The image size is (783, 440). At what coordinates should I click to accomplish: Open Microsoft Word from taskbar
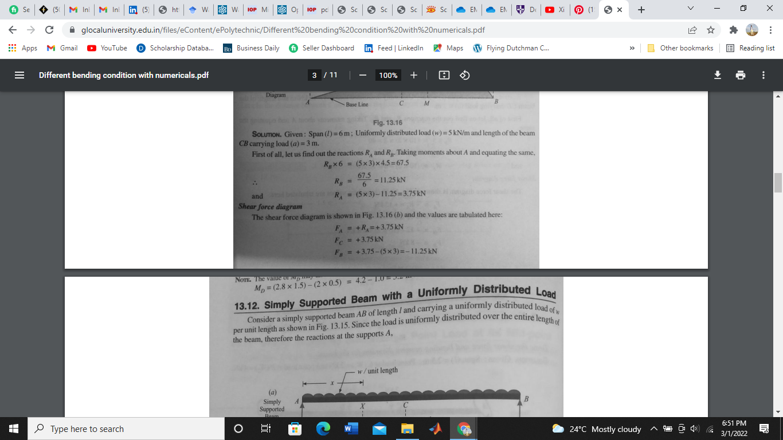(349, 429)
